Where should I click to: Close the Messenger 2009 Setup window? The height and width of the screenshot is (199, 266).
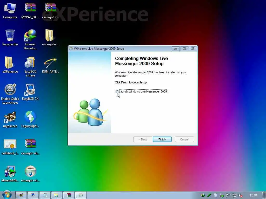click(193, 49)
